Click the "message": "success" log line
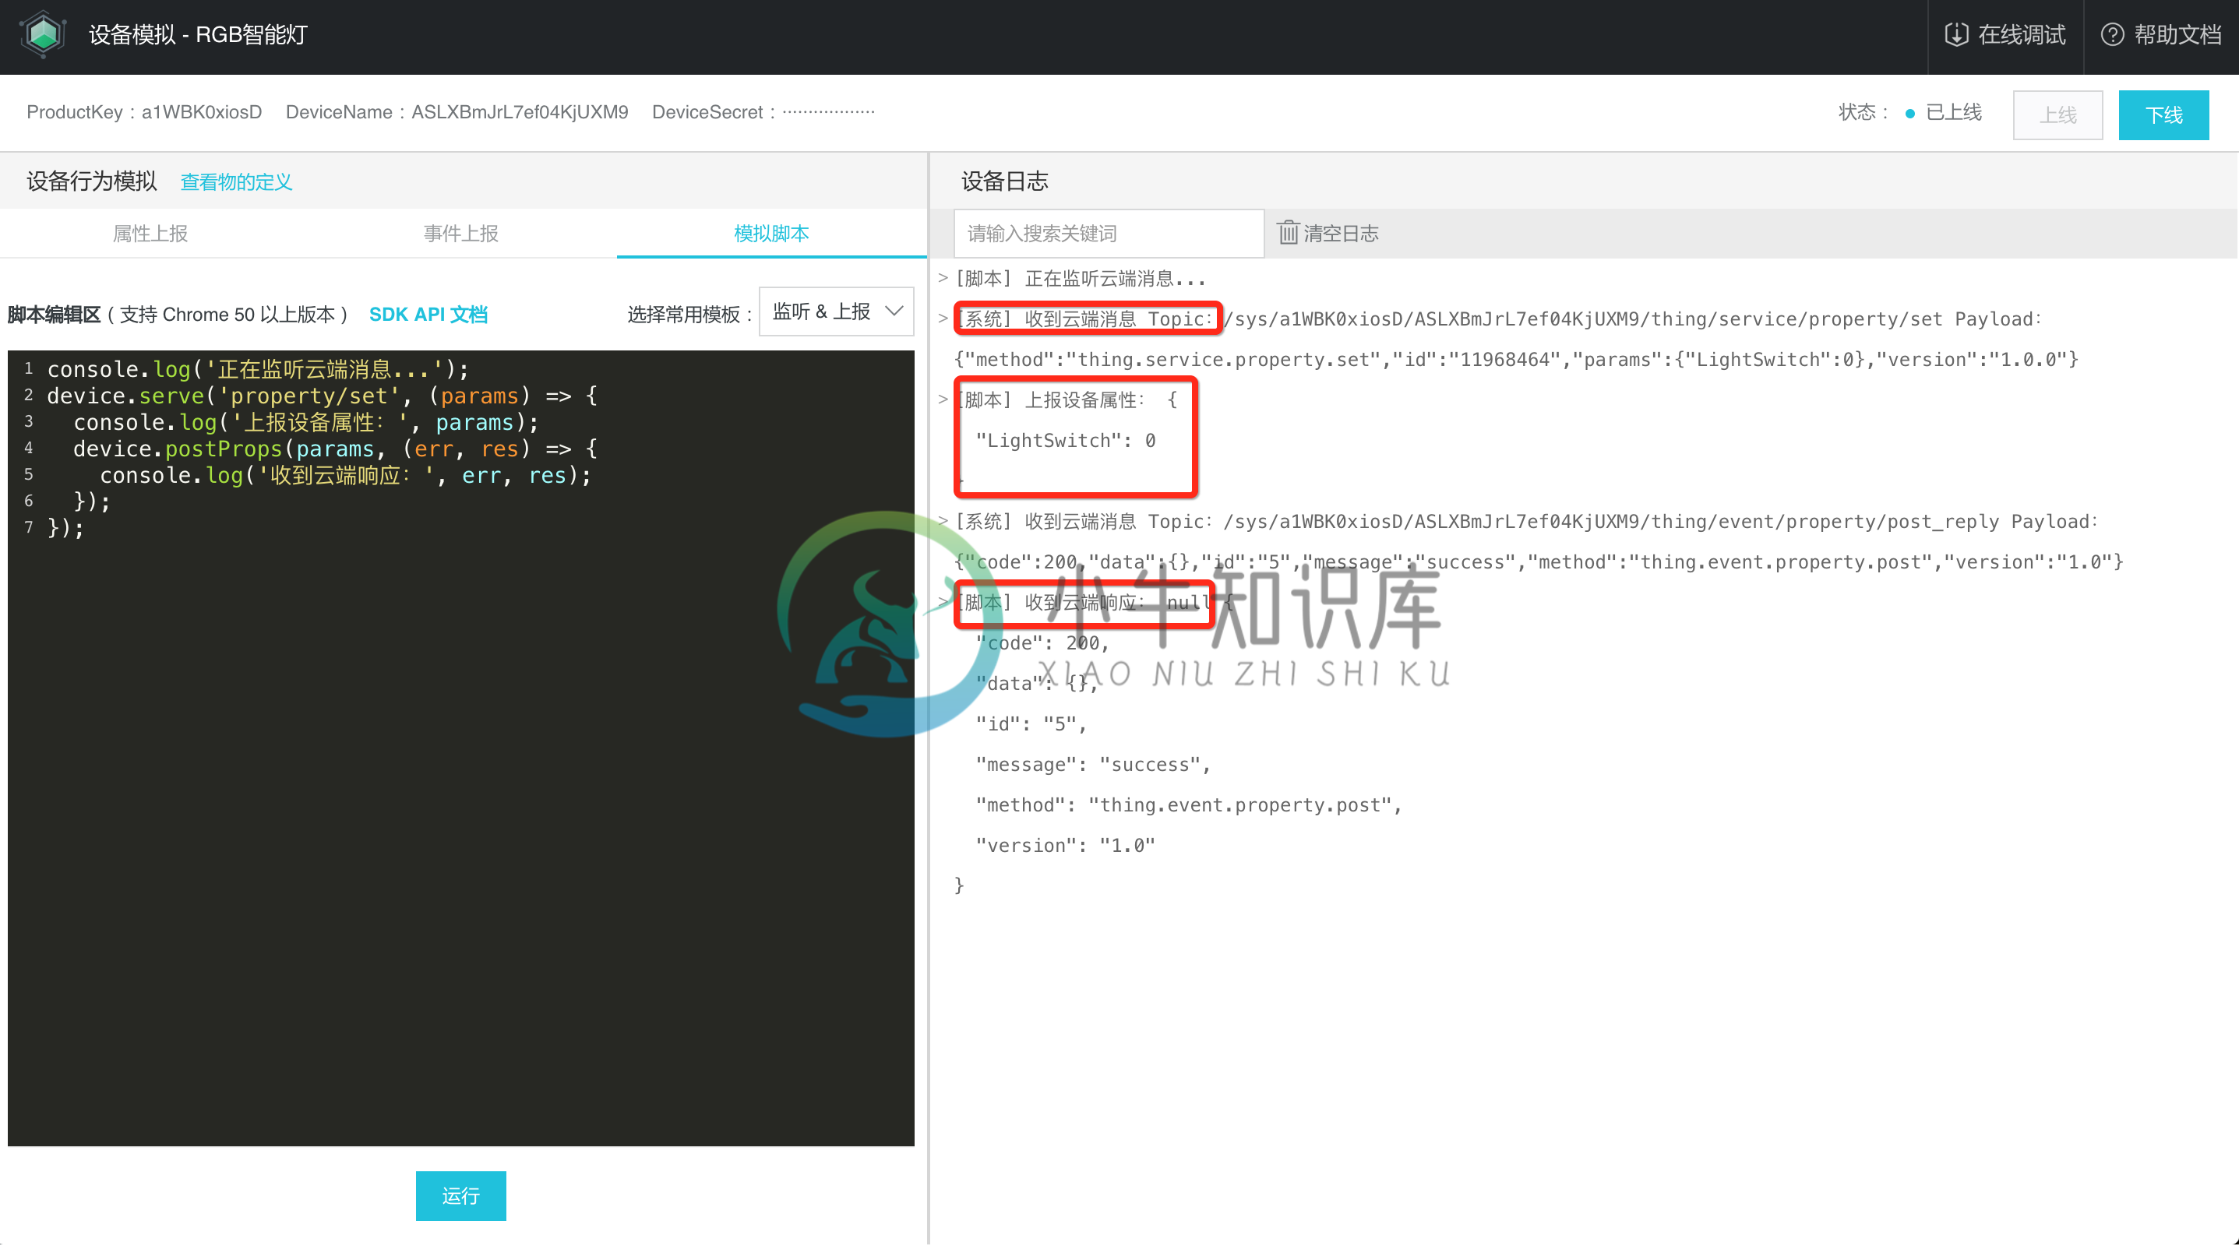 click(1094, 765)
